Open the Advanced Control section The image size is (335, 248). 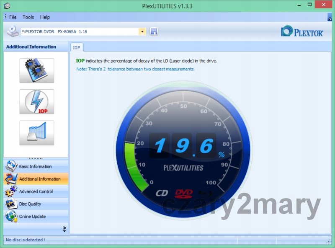36,191
